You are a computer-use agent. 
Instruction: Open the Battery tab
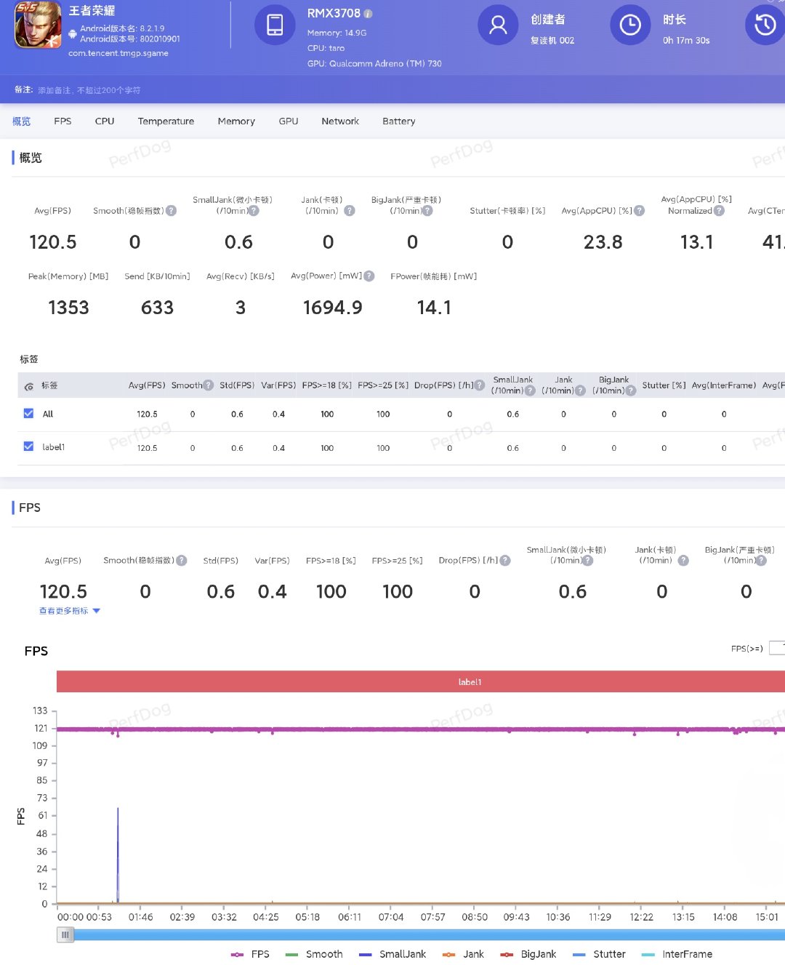tap(398, 121)
